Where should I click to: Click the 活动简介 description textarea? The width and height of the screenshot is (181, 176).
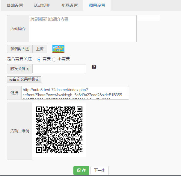(x=83, y=29)
